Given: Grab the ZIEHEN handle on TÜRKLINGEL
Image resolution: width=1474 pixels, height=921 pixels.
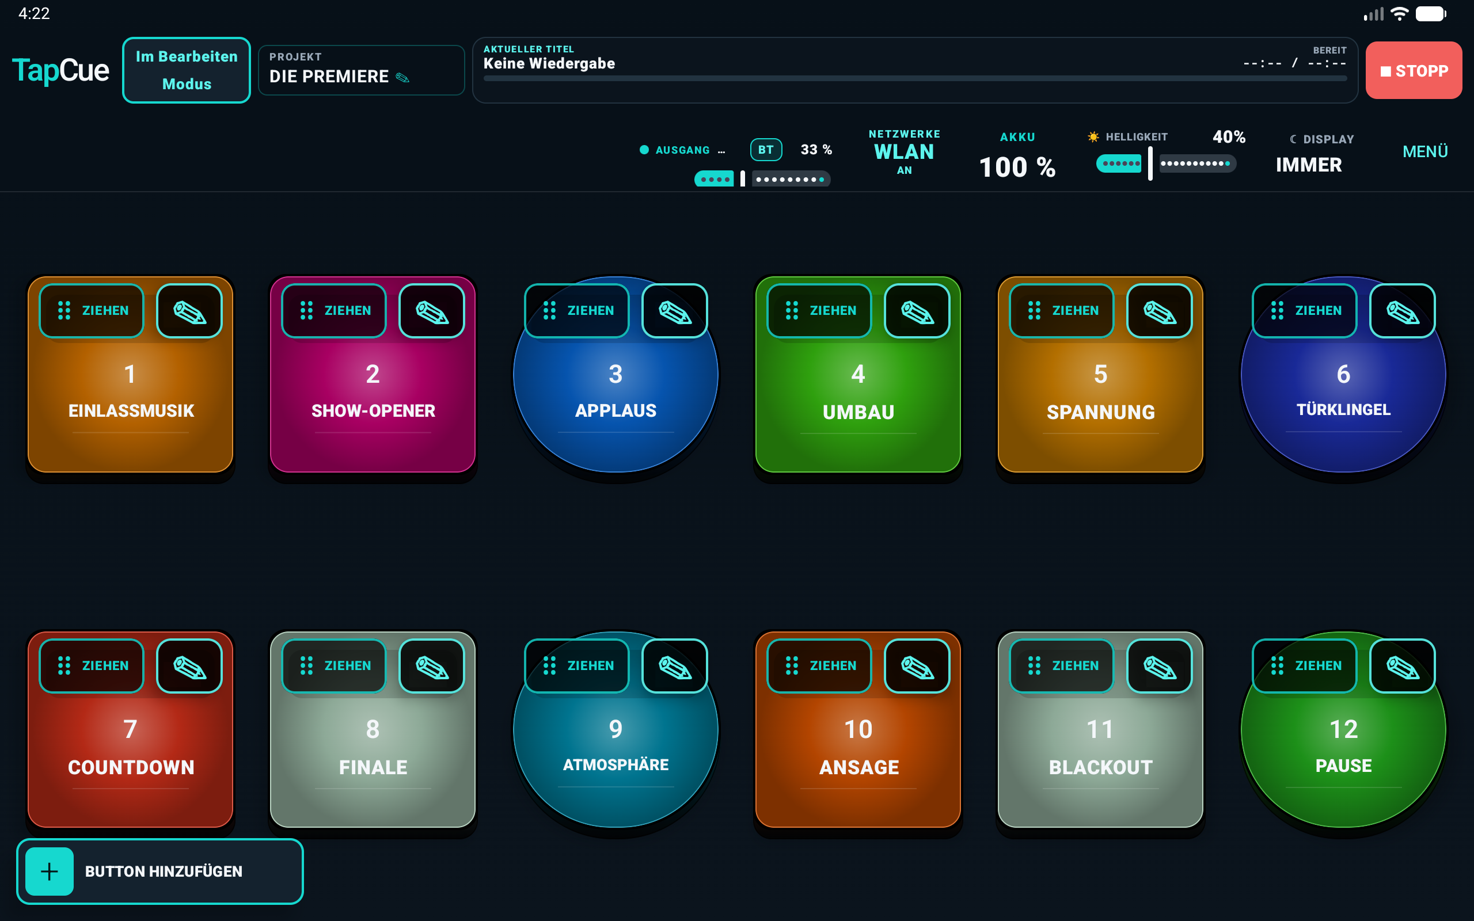Looking at the screenshot, I should tap(1305, 311).
